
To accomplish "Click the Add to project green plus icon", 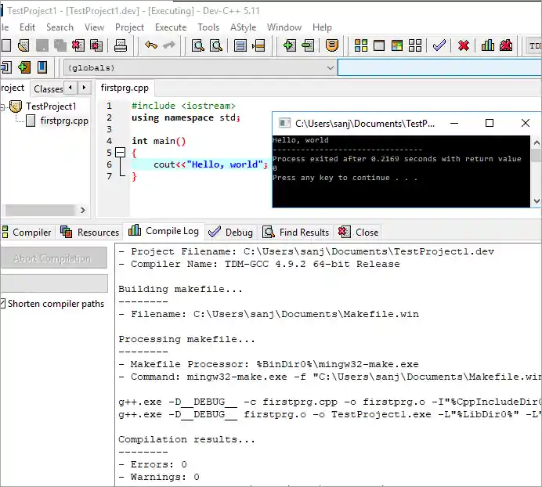I will click(x=289, y=45).
